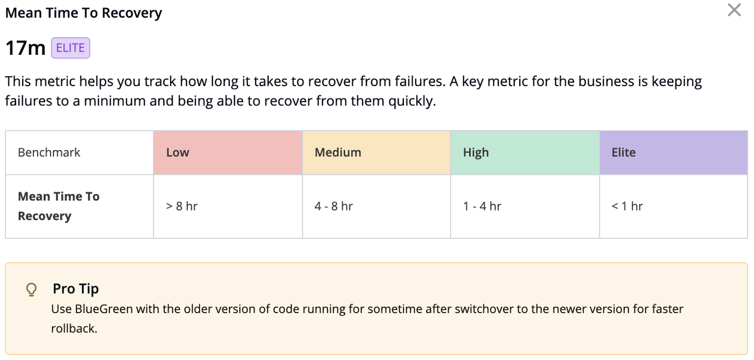Select the Mean Time To Recovery title
The image size is (754, 360).
[83, 13]
